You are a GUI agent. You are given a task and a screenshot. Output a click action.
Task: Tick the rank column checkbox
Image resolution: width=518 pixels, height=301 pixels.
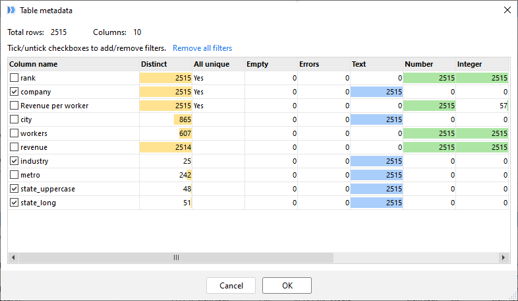[x=14, y=78]
